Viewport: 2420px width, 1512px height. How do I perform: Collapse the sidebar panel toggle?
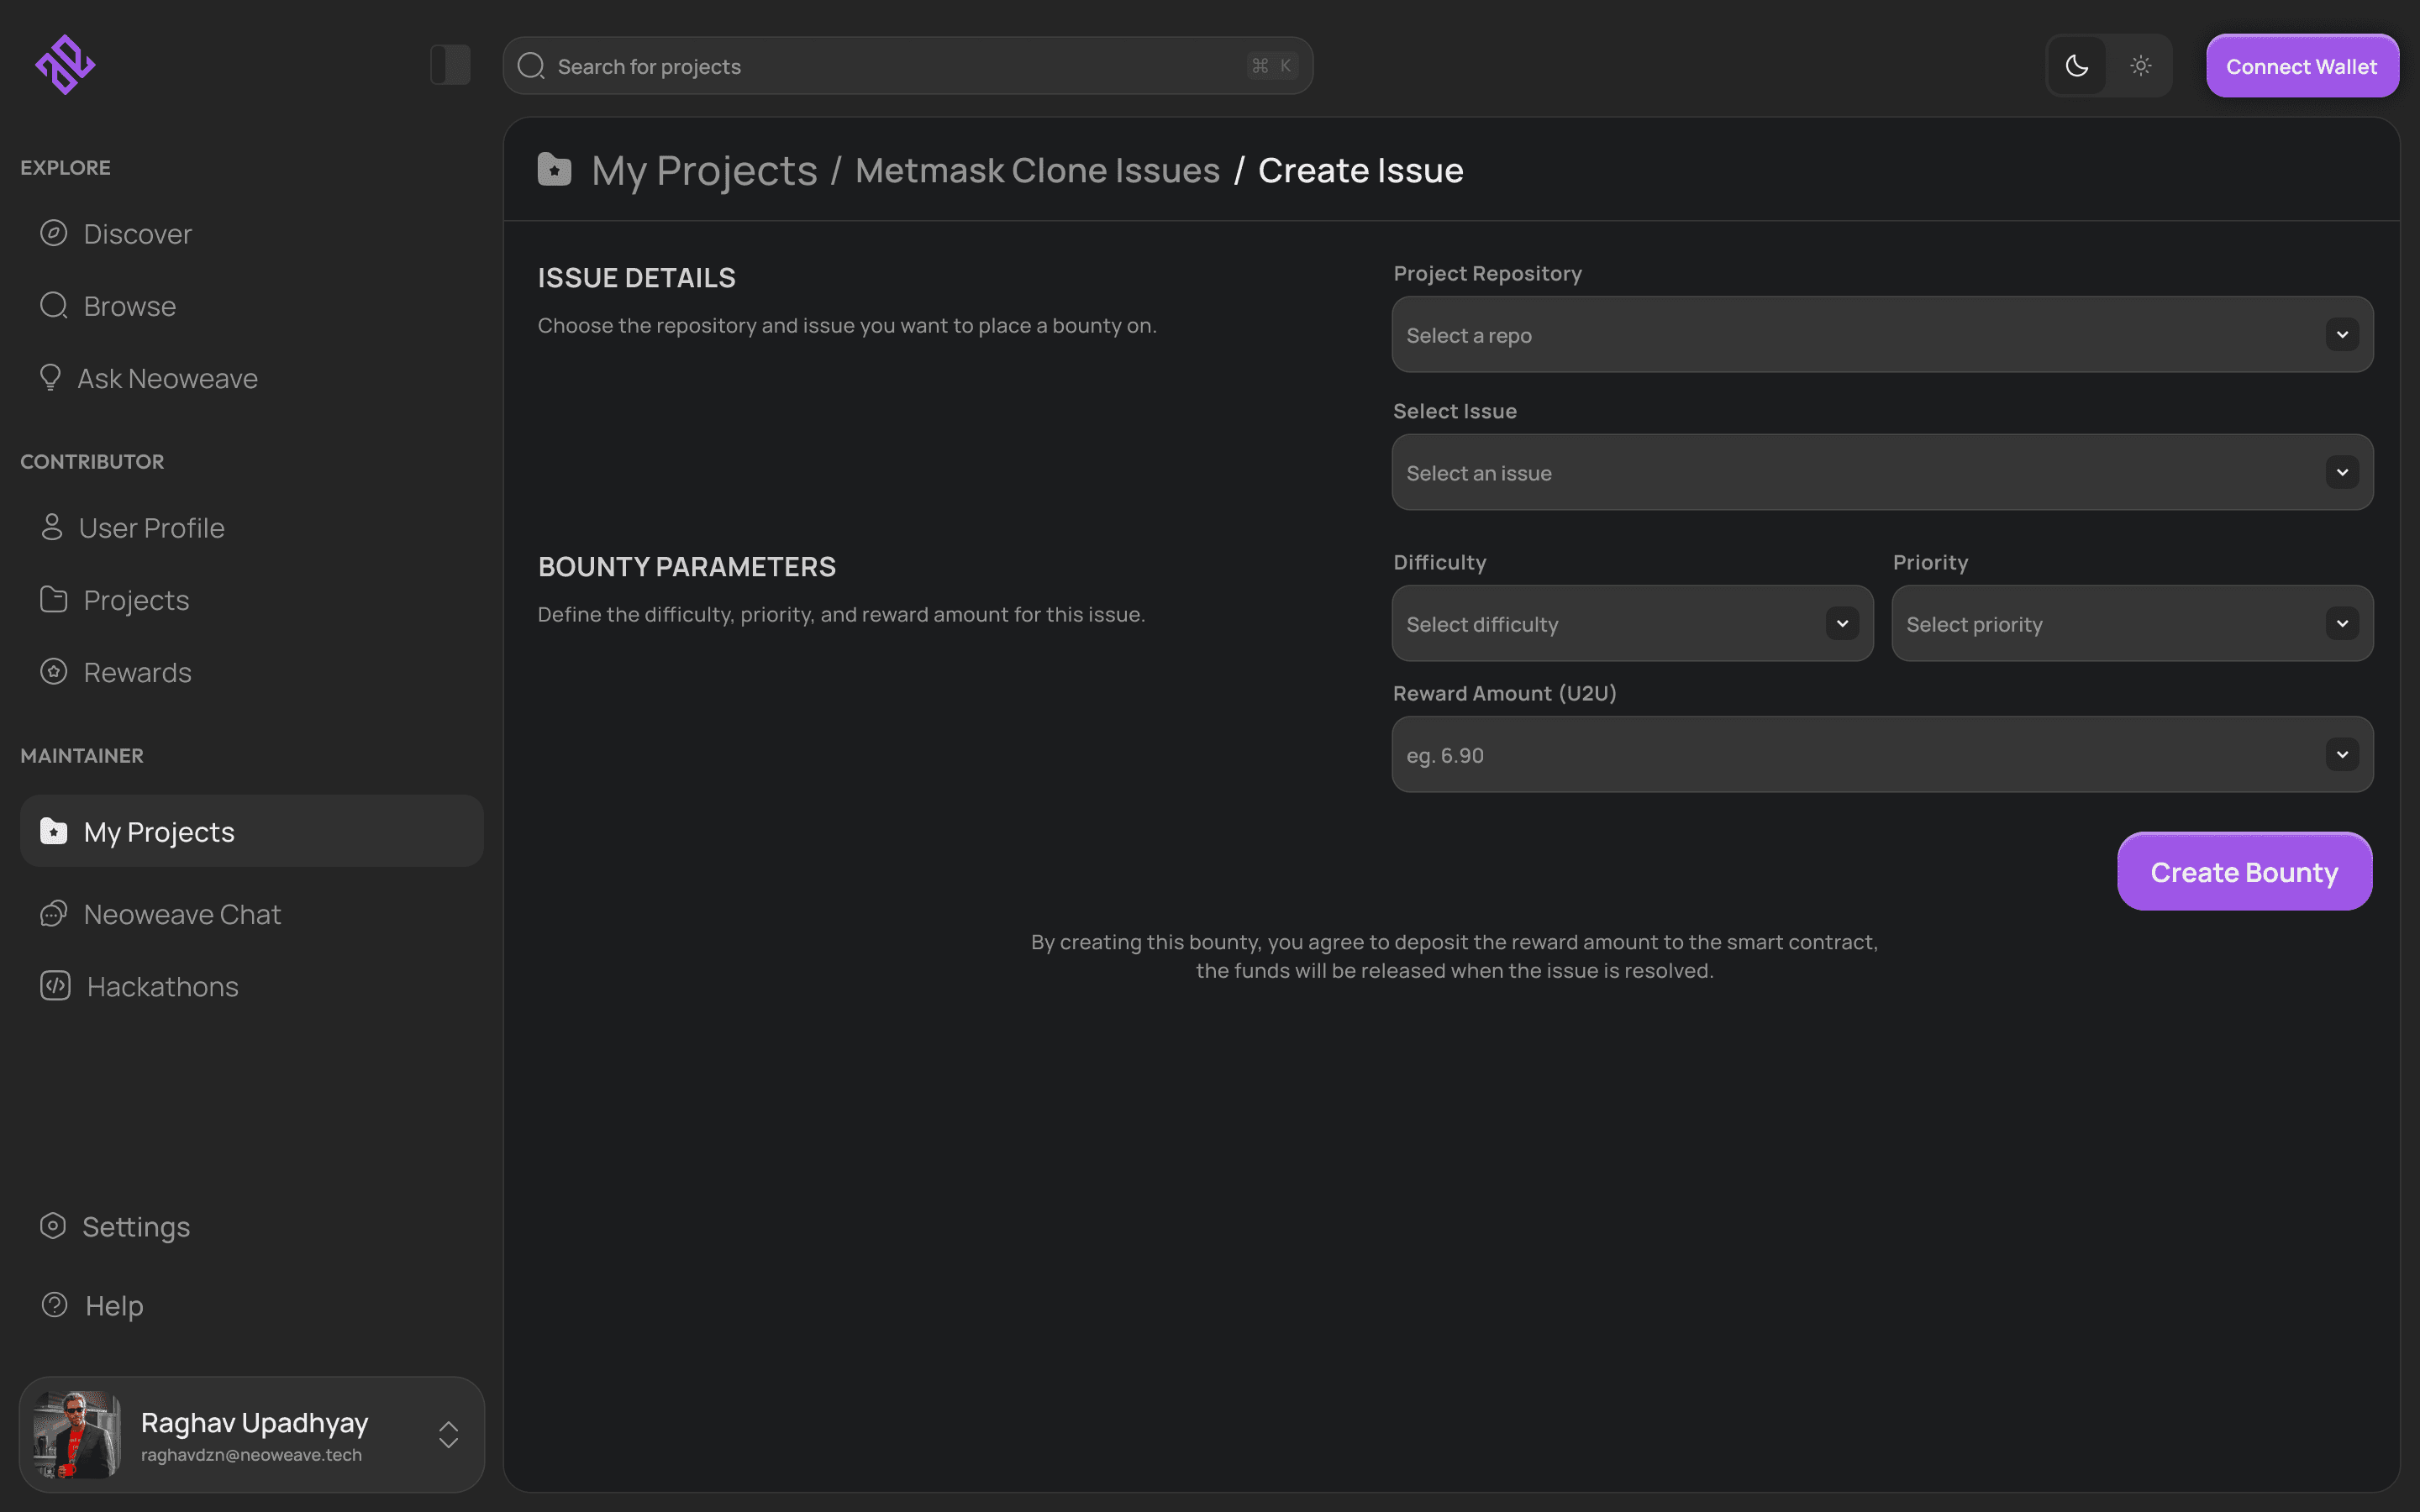coord(450,65)
